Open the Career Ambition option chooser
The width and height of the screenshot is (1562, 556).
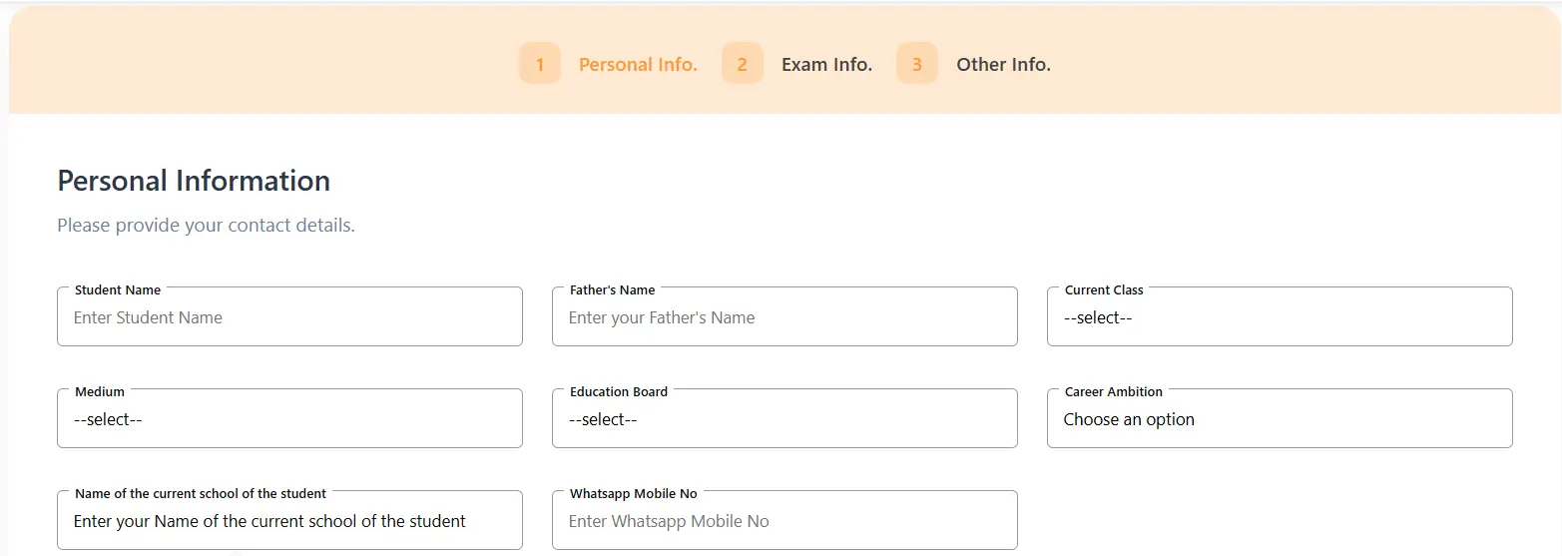(x=1280, y=419)
